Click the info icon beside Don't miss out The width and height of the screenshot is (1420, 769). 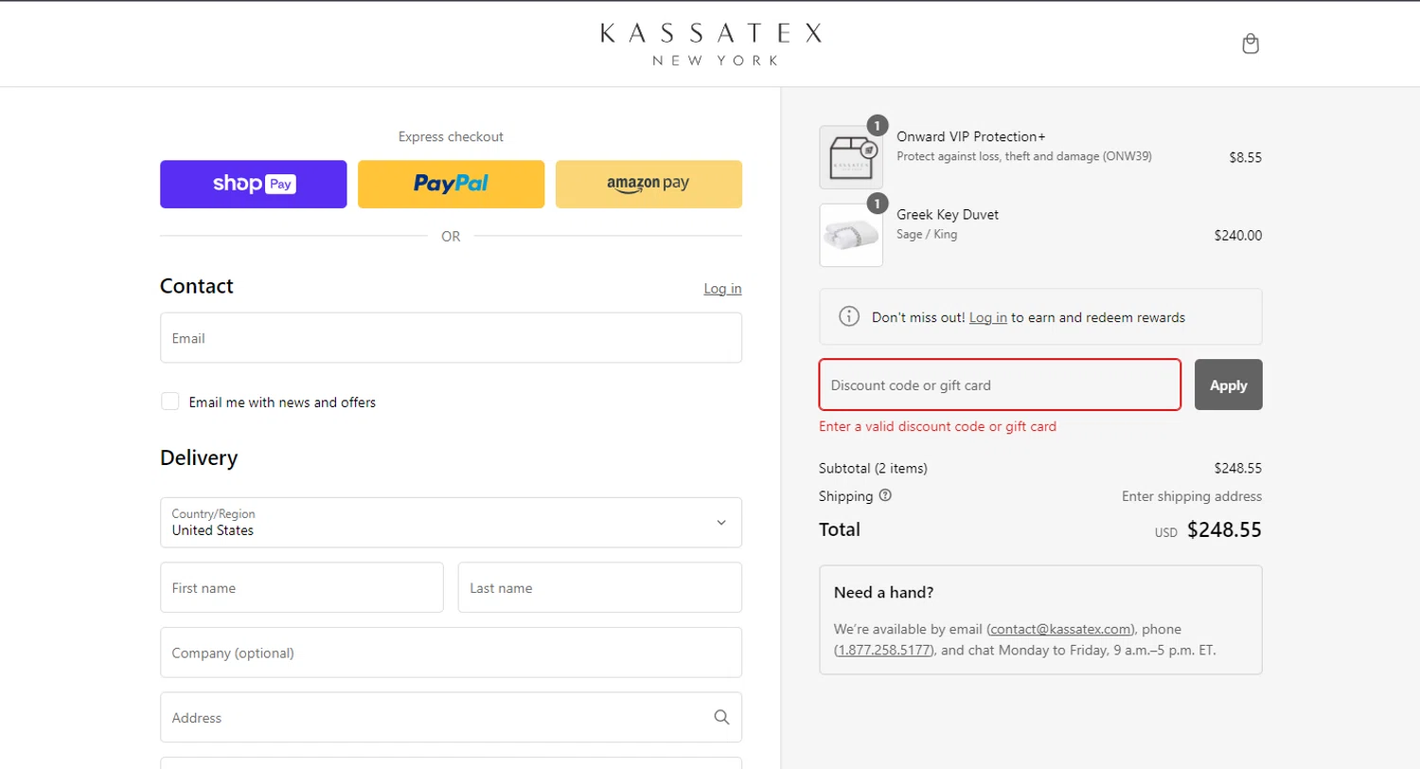850,317
